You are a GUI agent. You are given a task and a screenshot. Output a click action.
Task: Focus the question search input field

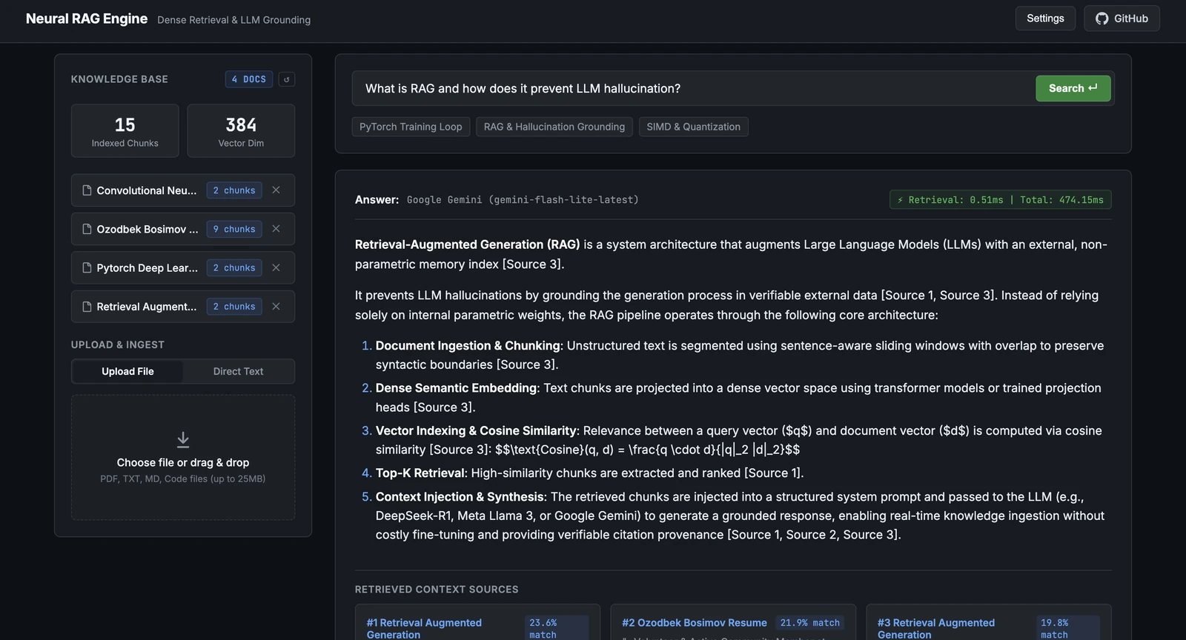point(693,88)
